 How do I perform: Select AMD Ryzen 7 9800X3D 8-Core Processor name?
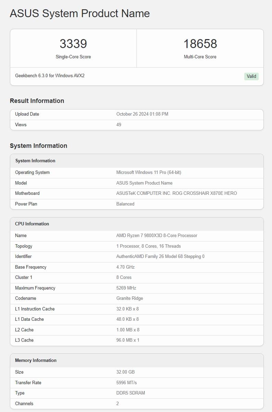point(157,235)
